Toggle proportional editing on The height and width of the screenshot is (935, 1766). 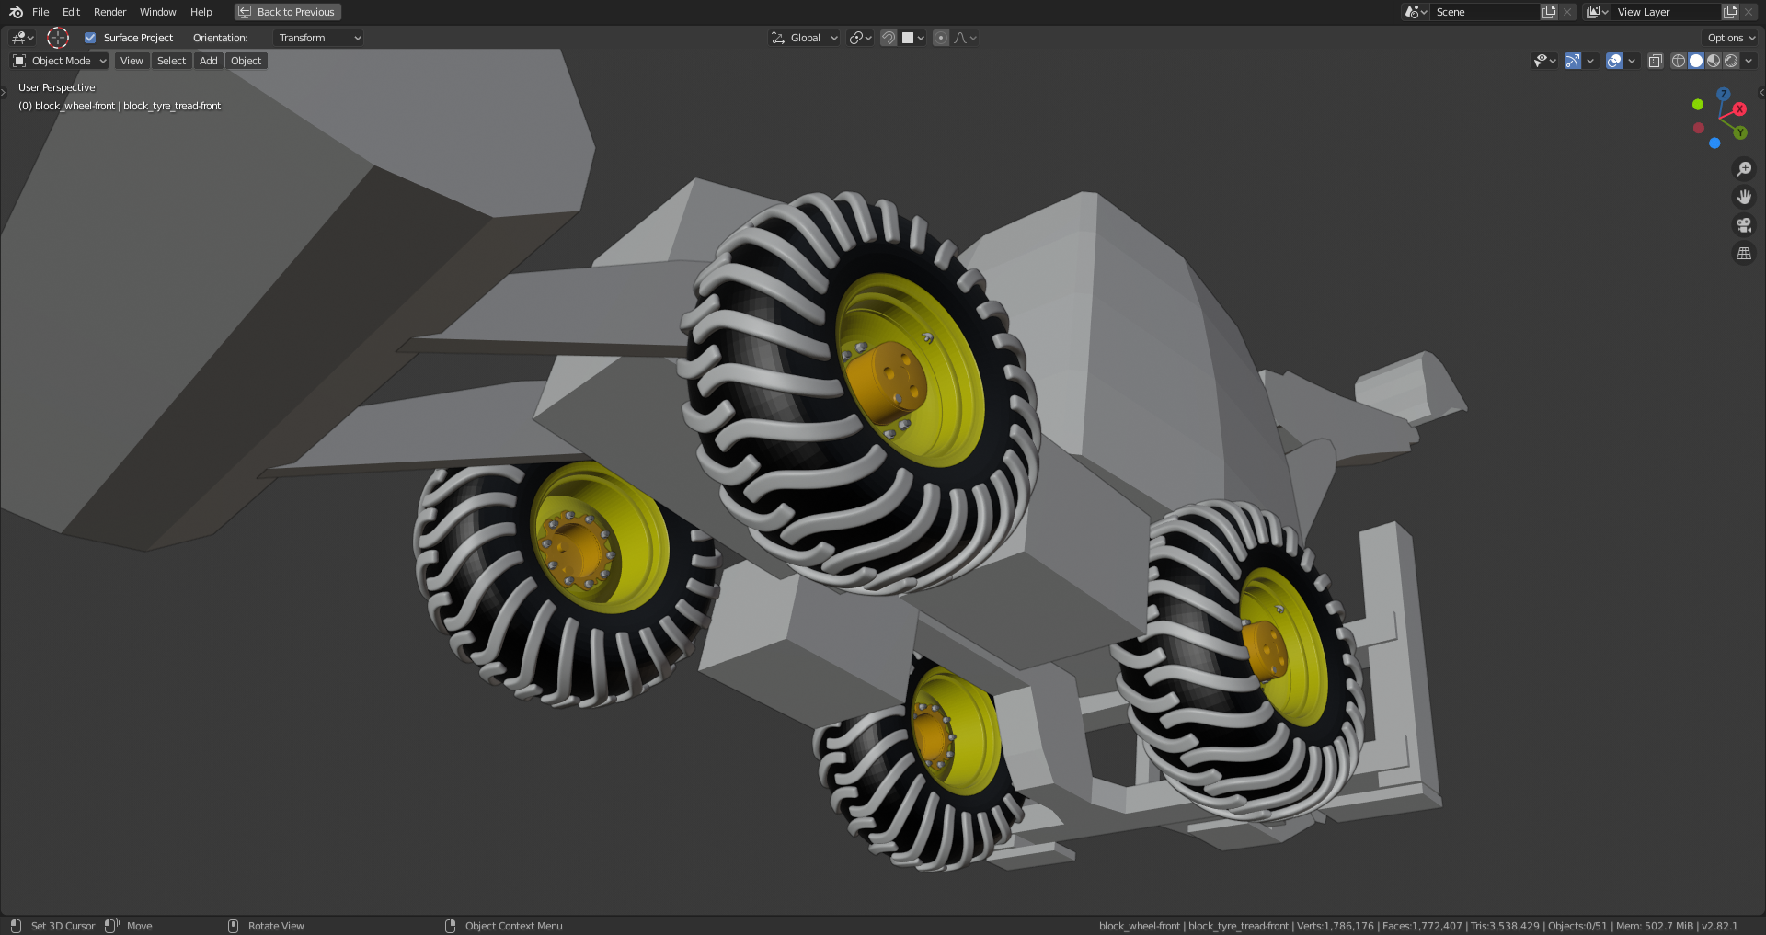[x=941, y=38]
